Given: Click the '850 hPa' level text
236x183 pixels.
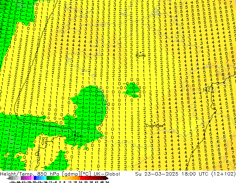Looking at the screenshot, I should pos(48,174).
